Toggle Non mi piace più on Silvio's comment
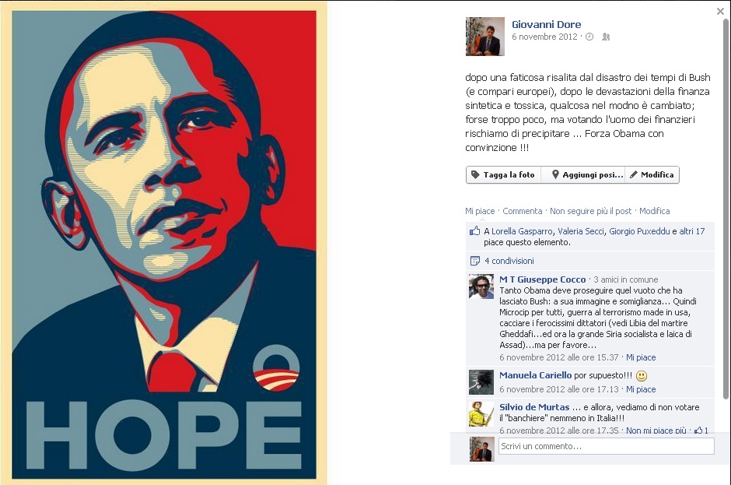This screenshot has height=485, width=731. [656, 431]
